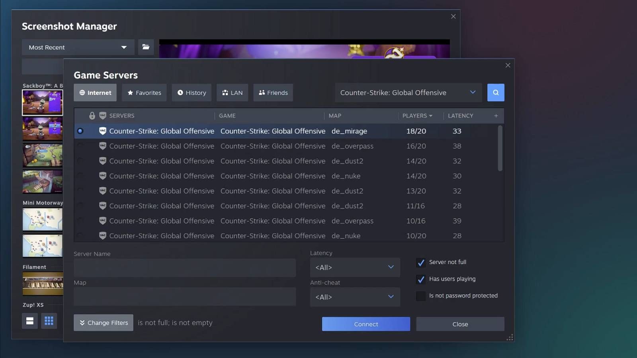Click the search magnifier button in Game Servers

tap(496, 92)
